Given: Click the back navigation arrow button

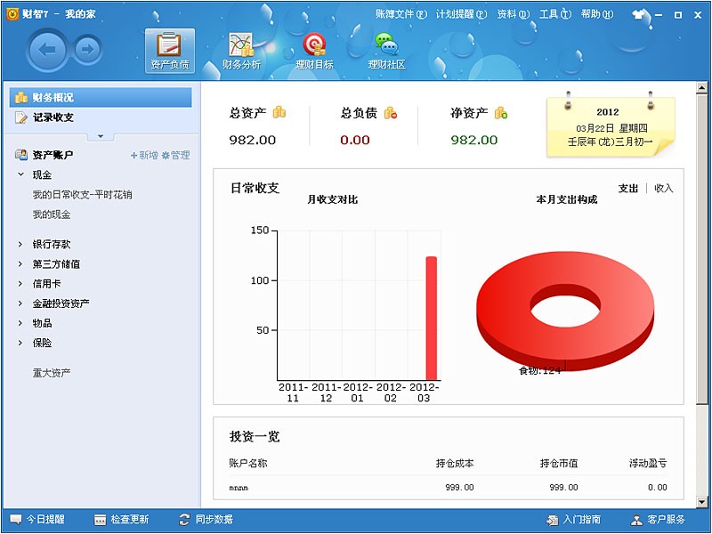Looking at the screenshot, I should (x=47, y=50).
